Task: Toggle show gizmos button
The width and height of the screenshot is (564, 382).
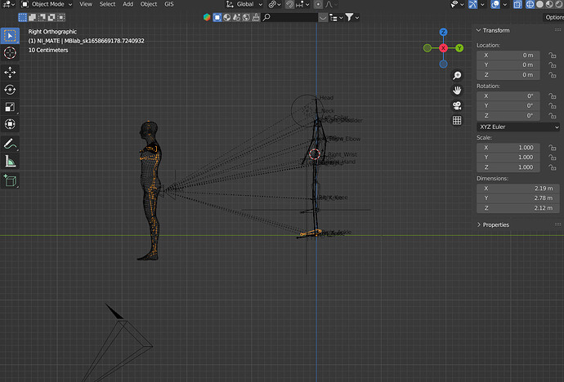Action: click(x=472, y=4)
